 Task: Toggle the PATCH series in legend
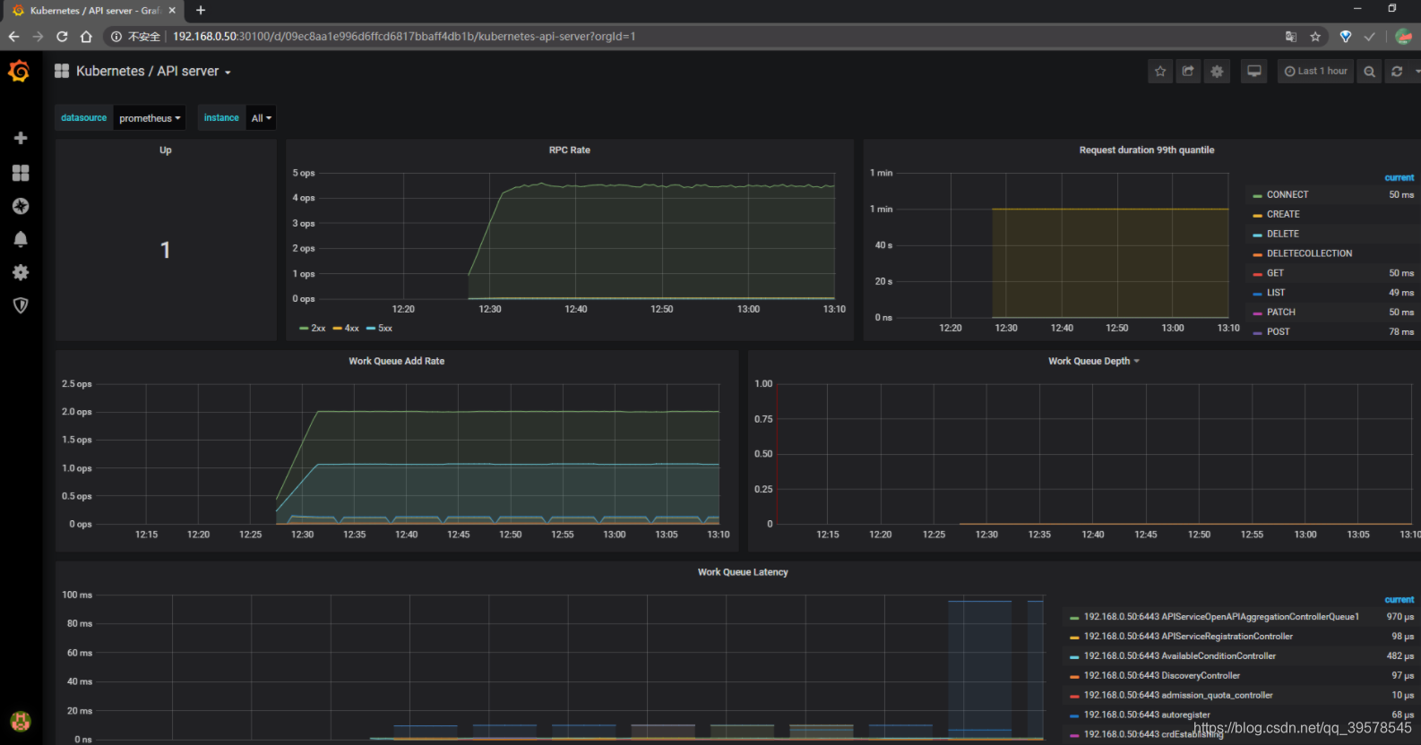coord(1281,313)
